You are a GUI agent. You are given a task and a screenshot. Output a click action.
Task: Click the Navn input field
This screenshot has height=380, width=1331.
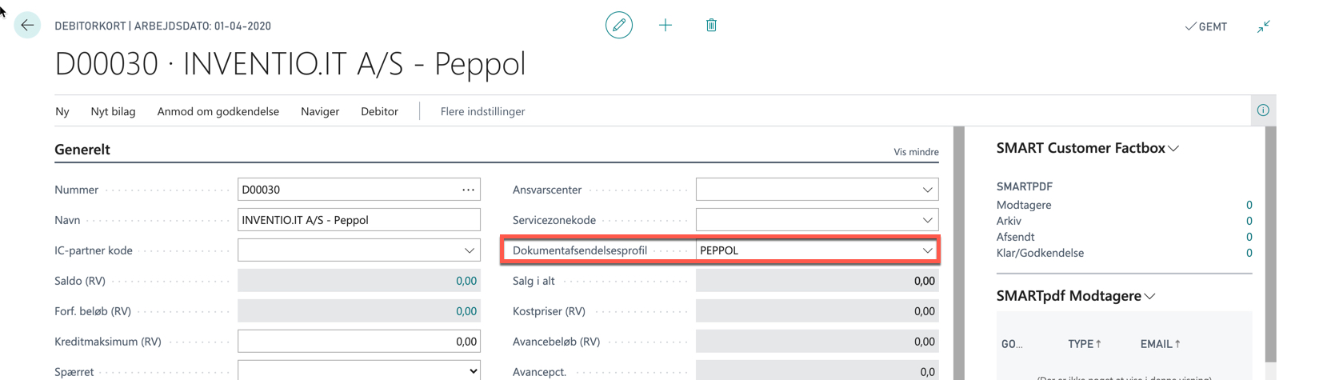click(x=359, y=220)
